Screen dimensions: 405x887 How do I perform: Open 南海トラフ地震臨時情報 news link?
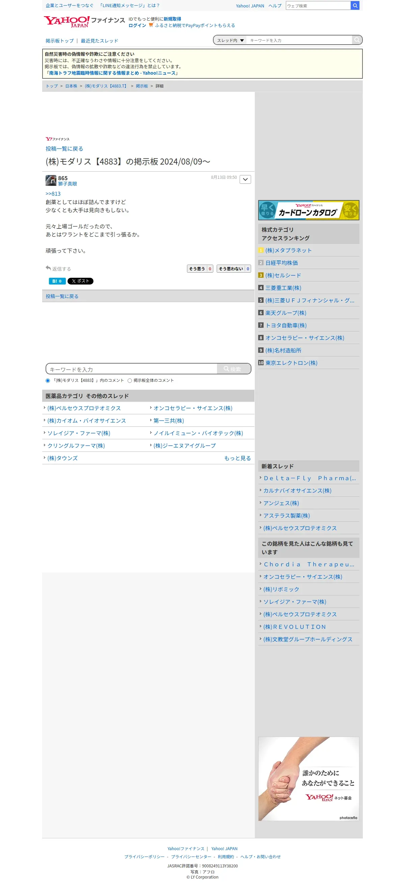[112, 73]
